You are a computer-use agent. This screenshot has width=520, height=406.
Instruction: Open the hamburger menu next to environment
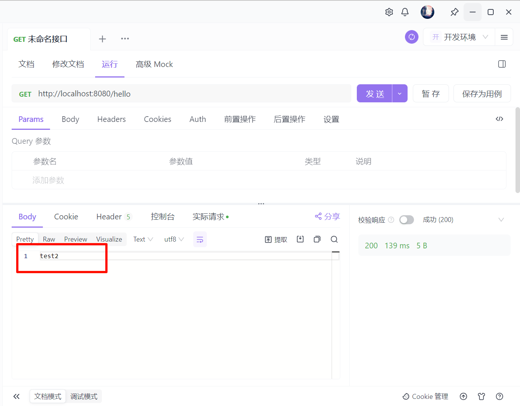point(504,37)
